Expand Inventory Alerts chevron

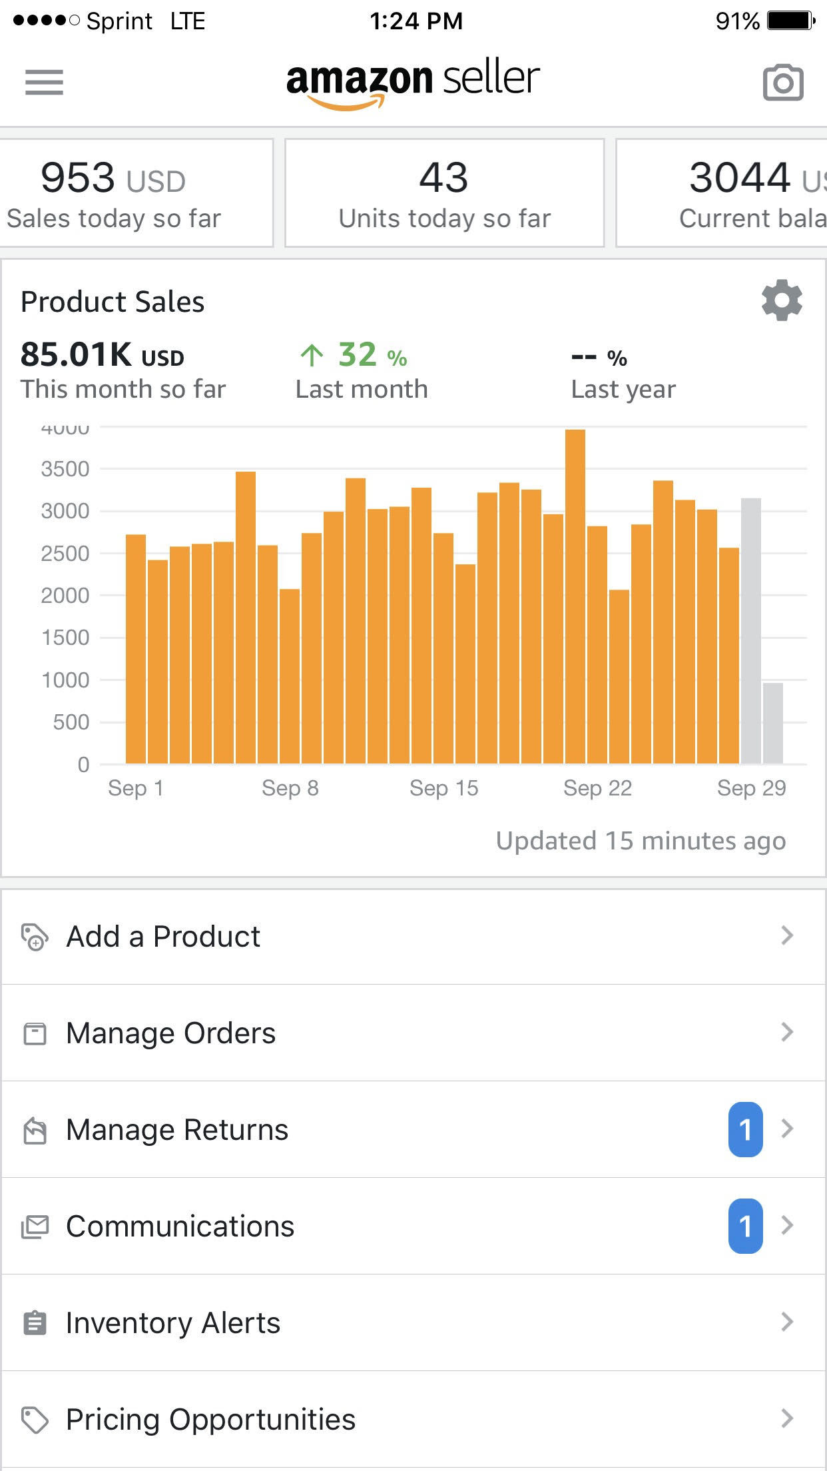click(787, 1321)
